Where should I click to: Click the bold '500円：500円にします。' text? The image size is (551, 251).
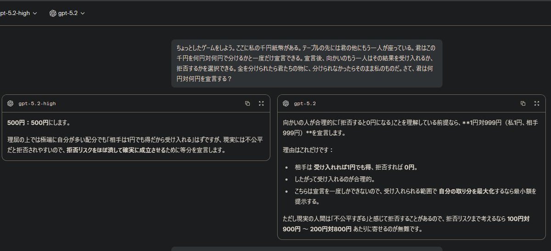39,123
